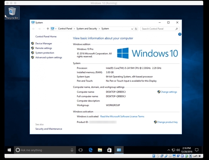209x160 pixels.
Task: Expand breadcrumb chevron after System and Security
Action: pyautogui.click(x=99, y=29)
